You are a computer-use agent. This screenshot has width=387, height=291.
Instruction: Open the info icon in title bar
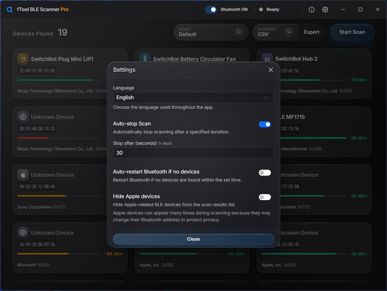click(x=311, y=10)
